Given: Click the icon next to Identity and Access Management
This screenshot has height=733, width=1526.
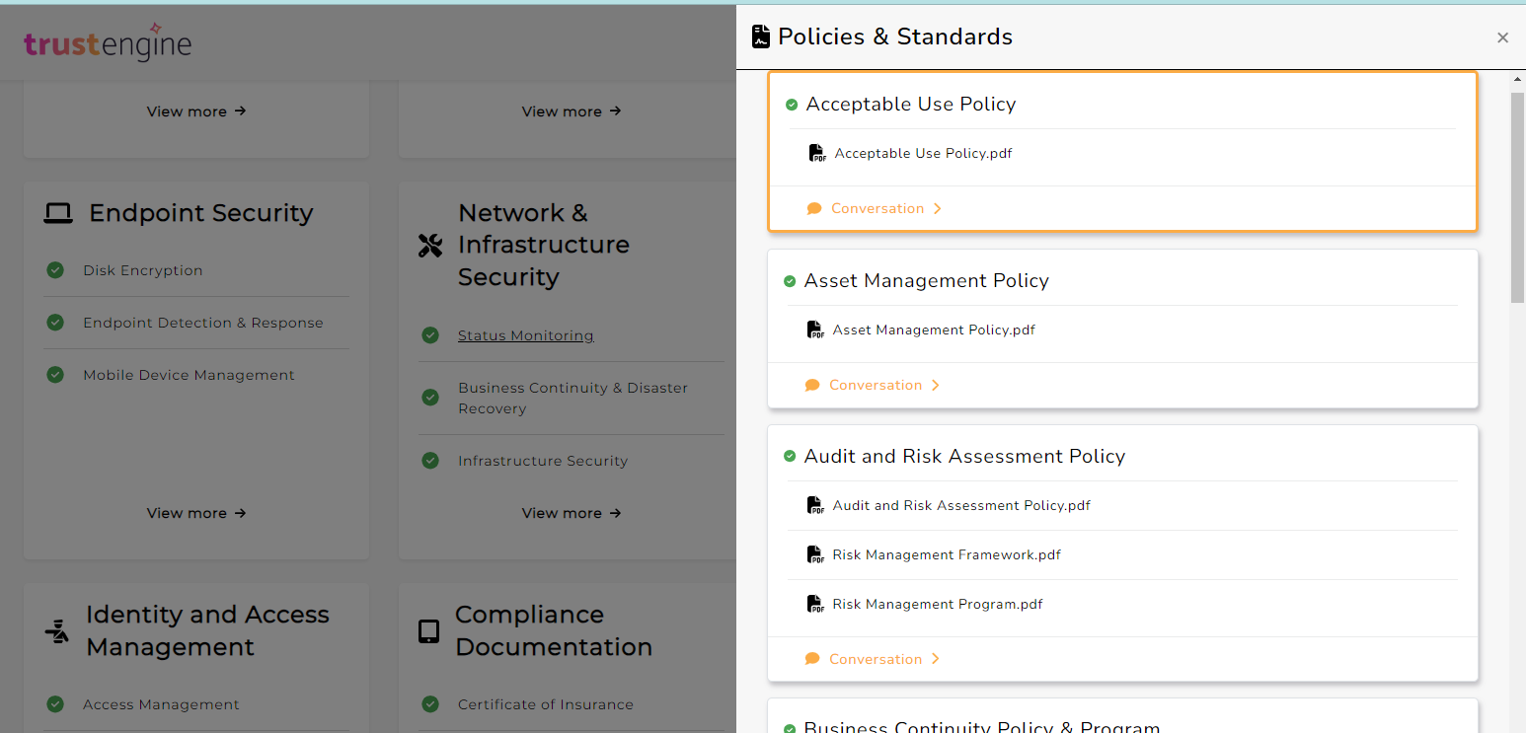Looking at the screenshot, I should (57, 631).
